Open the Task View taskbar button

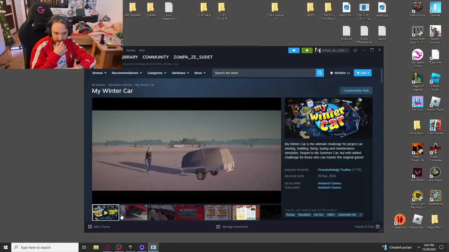(84, 247)
